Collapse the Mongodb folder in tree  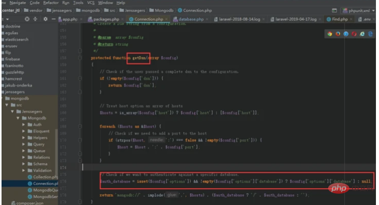click(18, 118)
